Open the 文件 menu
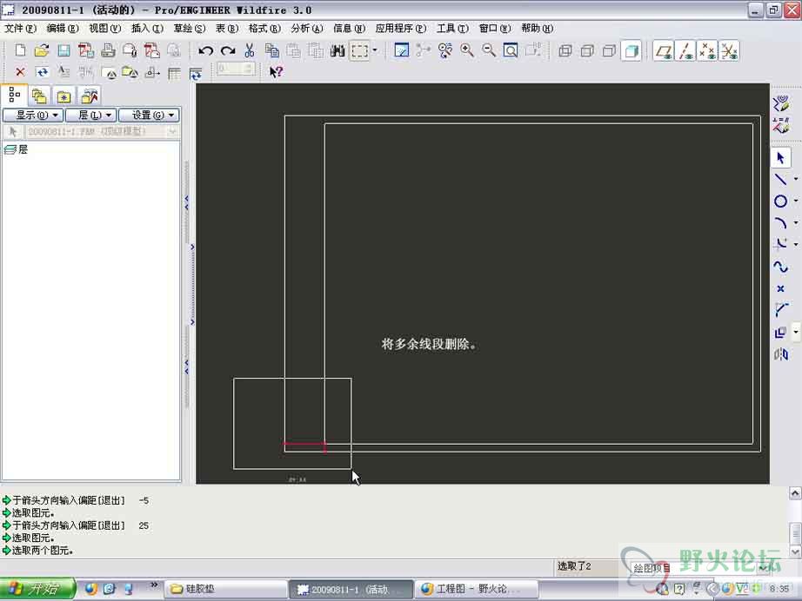This screenshot has width=802, height=601. pos(21,28)
